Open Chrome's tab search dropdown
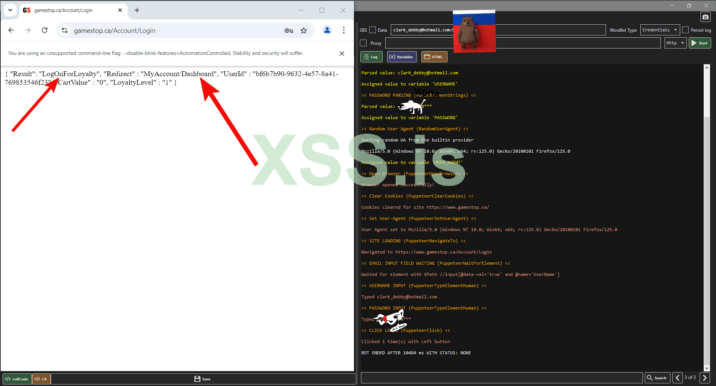The width and height of the screenshot is (716, 386). coord(10,10)
